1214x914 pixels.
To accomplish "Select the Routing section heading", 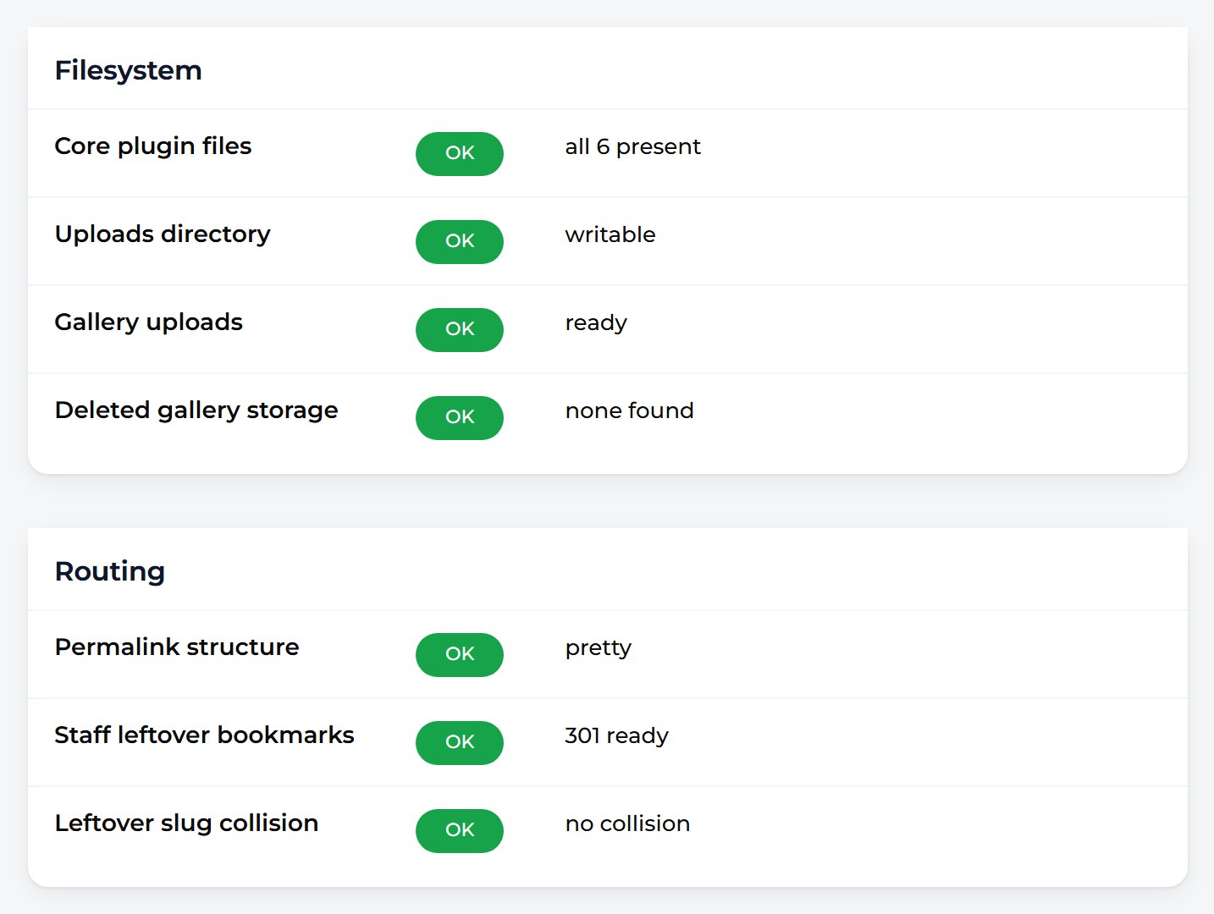I will point(110,571).
